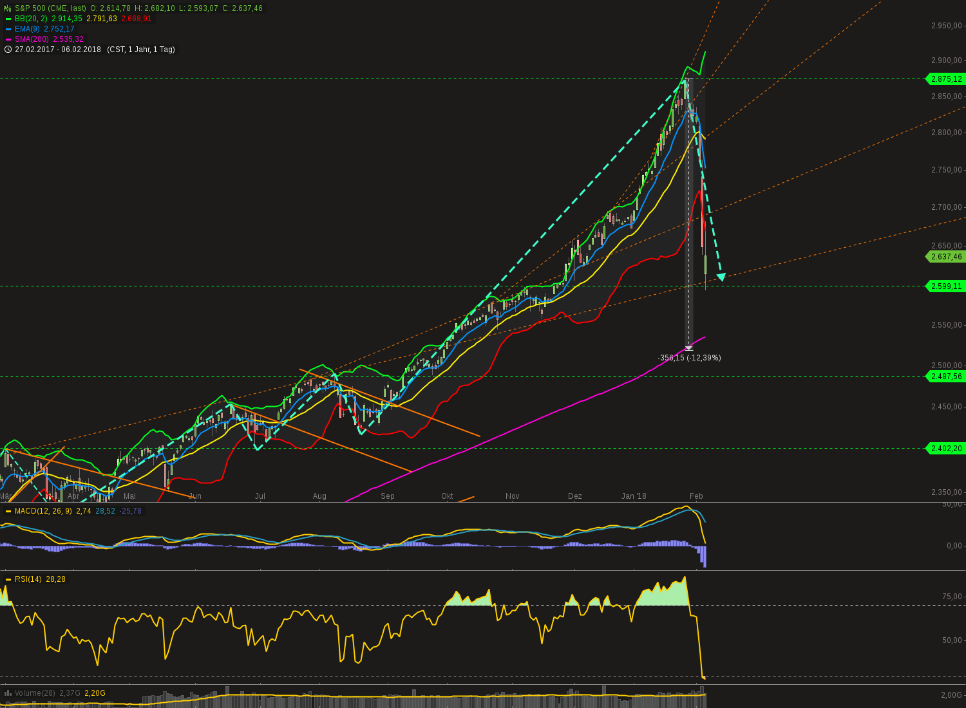Select the Feb label on the time axis

click(696, 496)
